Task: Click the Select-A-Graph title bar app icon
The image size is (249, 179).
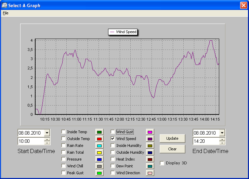Action: (x=4, y=5)
